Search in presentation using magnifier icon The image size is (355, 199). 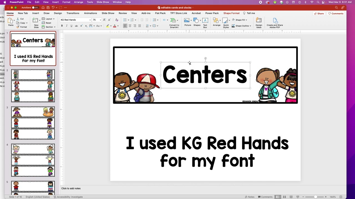pos(336,7)
